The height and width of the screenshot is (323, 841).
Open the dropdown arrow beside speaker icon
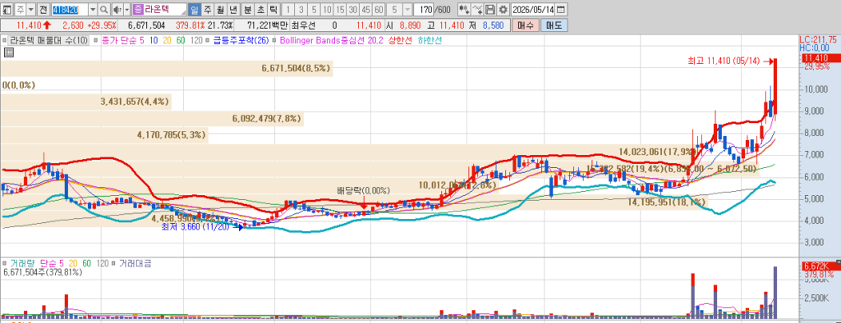tap(126, 10)
